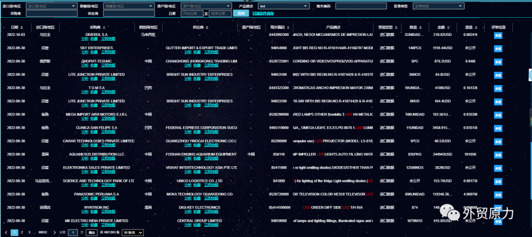
Task: Select quantity cell 12500NOS
Action: pos(415,168)
